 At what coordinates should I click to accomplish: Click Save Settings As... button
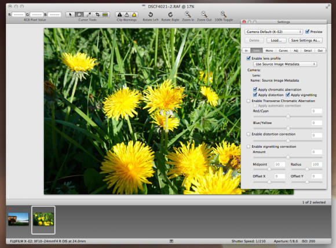click(x=305, y=41)
